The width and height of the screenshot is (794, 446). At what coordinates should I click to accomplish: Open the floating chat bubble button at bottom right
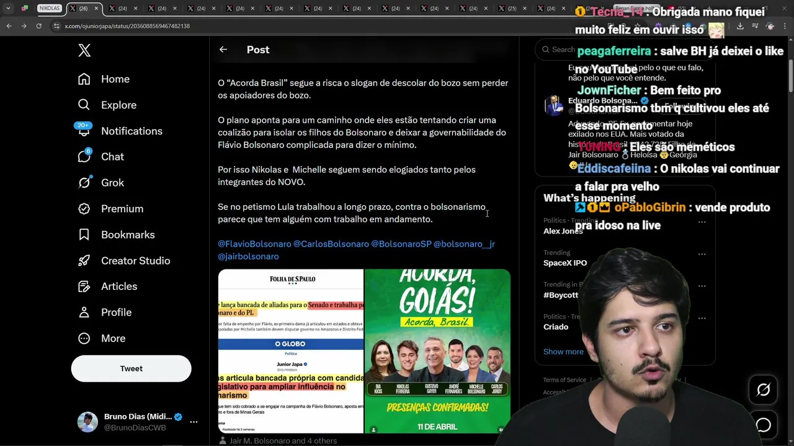coord(763,425)
